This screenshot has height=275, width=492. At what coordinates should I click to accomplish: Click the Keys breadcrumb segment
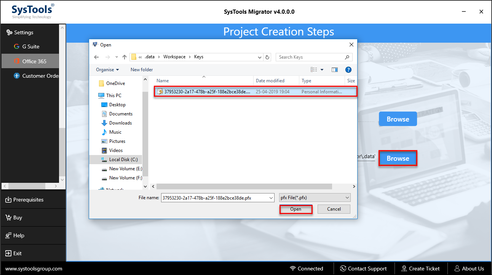point(199,57)
